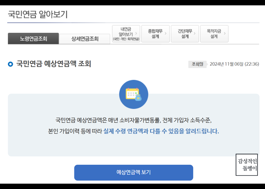Click the 국민연금 예상연금액 조회 heading
Image resolution: width=265 pixels, height=189 pixels.
[54, 64]
